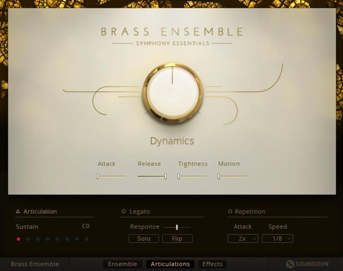Select the third articulation dot
This screenshot has width=343, height=271.
point(38,239)
